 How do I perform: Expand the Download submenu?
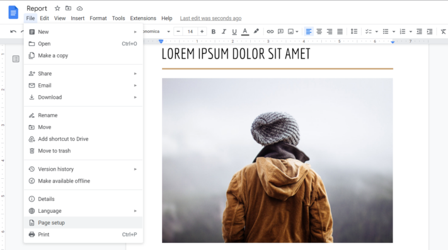83,98
